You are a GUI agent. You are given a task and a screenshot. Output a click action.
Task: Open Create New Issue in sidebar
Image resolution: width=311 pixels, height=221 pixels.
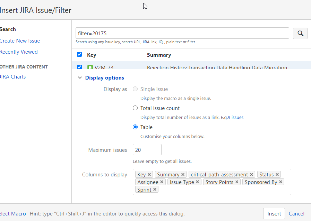(x=20, y=41)
